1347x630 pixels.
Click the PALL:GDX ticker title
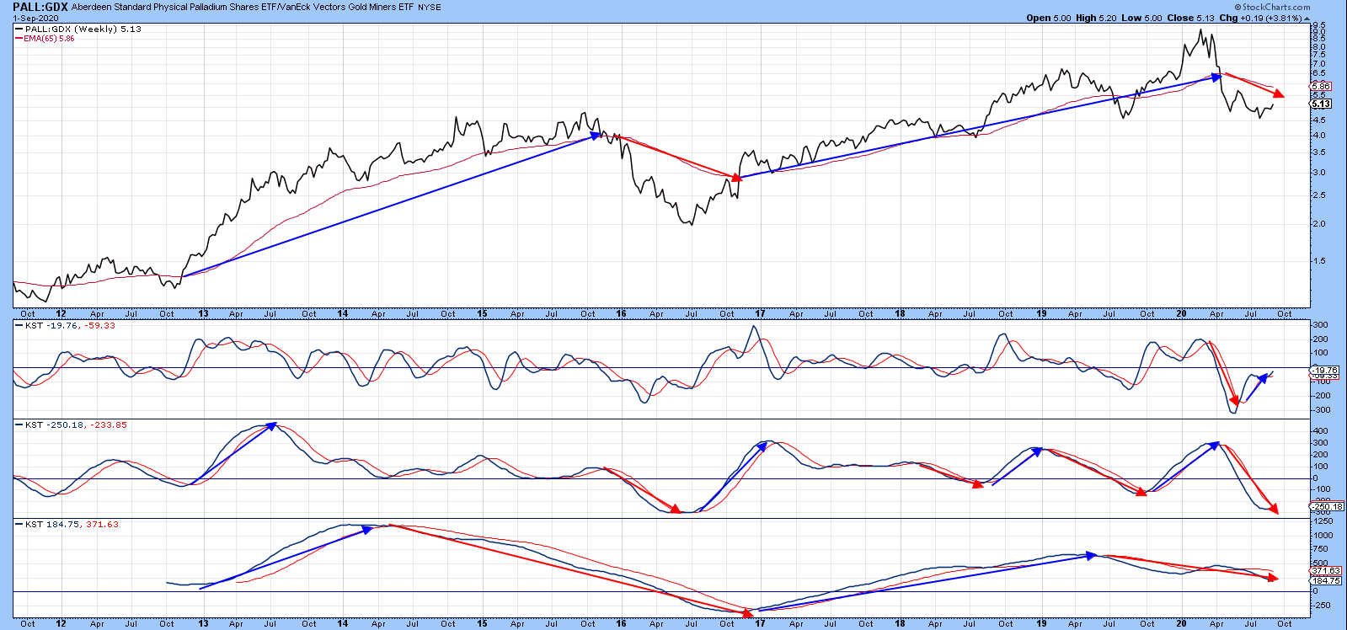pos(40,7)
